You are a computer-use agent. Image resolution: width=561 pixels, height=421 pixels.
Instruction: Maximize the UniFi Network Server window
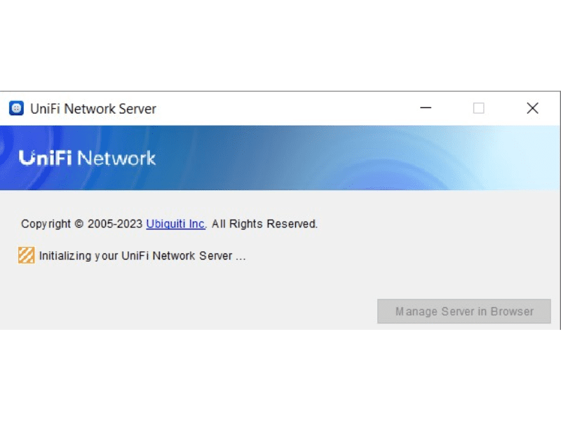coord(478,108)
